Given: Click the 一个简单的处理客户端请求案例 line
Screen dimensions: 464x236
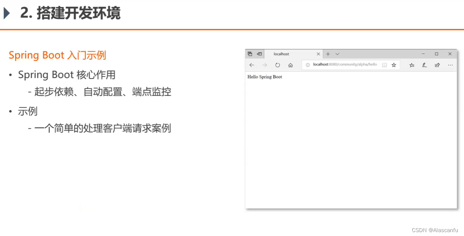Looking at the screenshot, I should coord(103,128).
